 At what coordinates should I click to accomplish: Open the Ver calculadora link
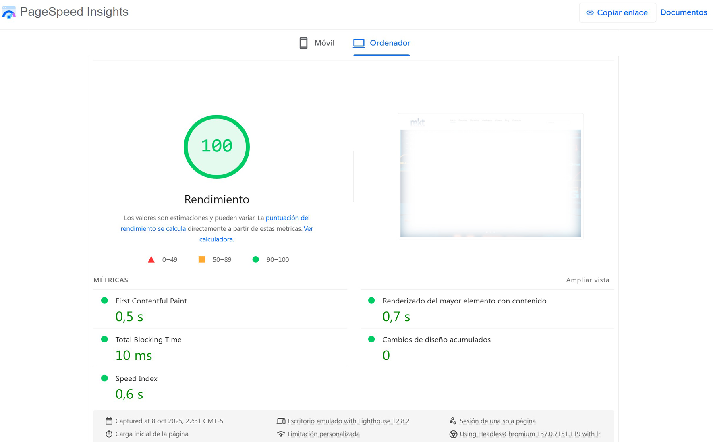[216, 239]
